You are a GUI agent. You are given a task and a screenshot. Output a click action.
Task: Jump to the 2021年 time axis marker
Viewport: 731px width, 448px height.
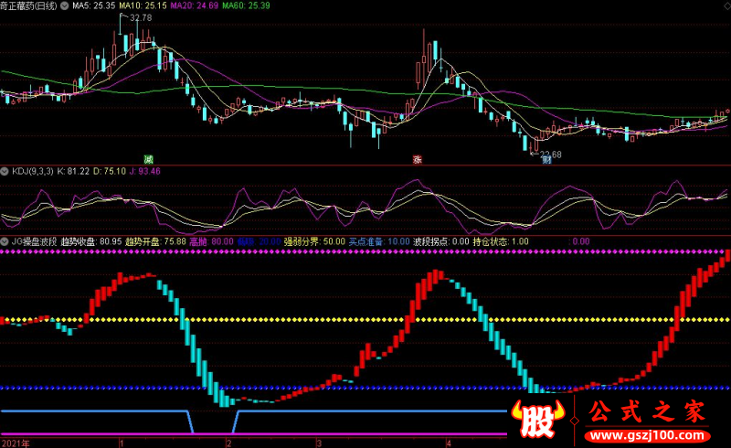16,443
